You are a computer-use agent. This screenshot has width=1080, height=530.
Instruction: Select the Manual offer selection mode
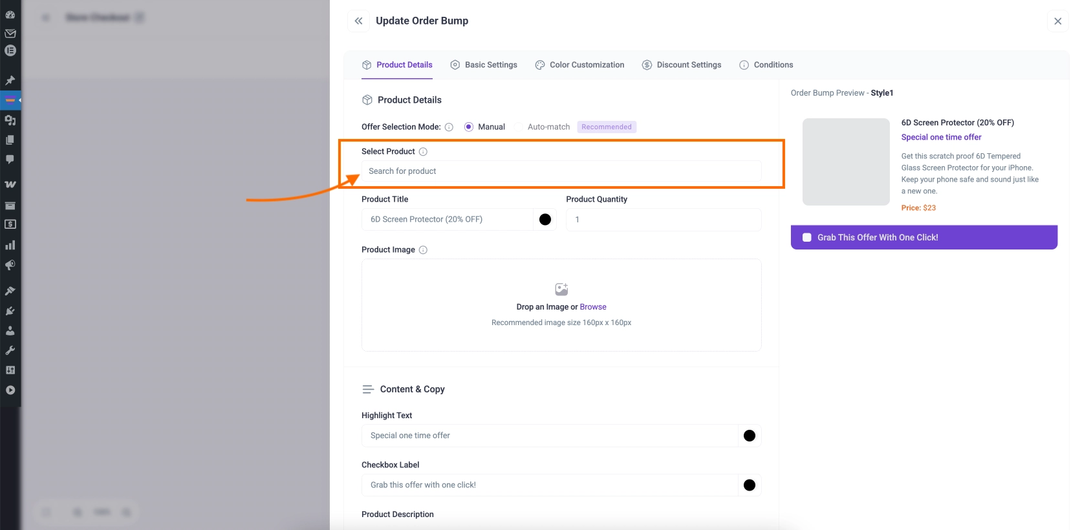pos(484,127)
